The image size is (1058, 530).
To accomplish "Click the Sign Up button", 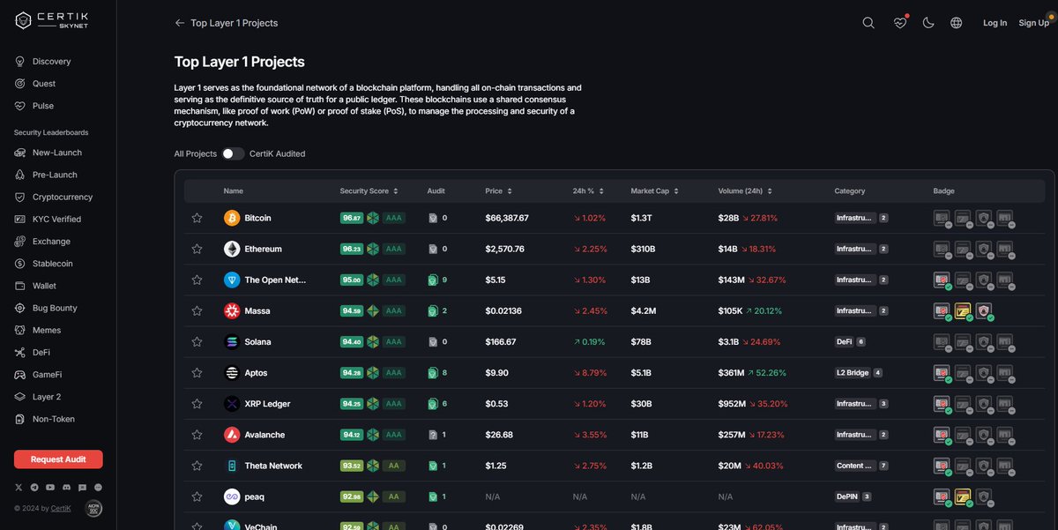I will (x=1033, y=23).
